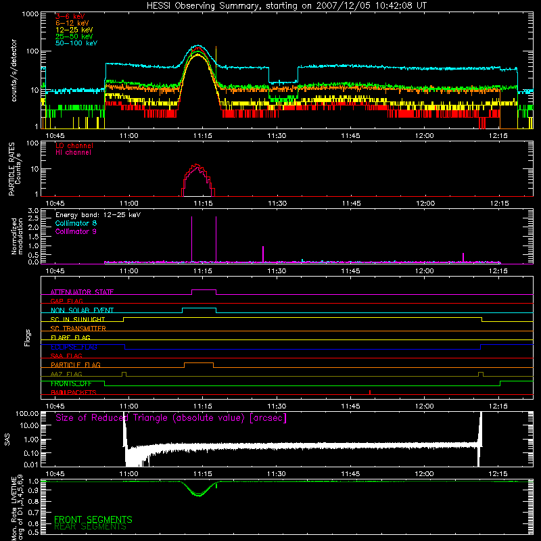The height and width of the screenshot is (541, 541).
Task: Click the FRONTS_OFF flag label
Action: tap(71, 383)
